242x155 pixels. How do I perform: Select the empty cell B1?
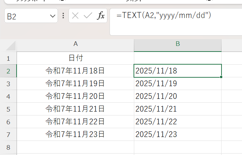(178, 58)
